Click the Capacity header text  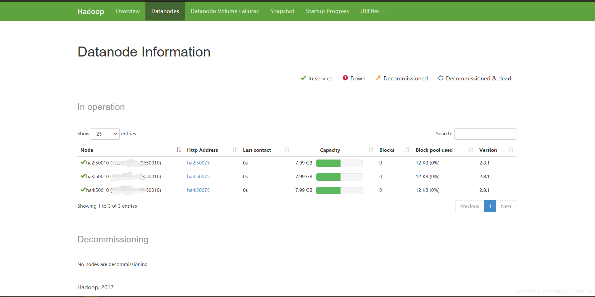[330, 150]
